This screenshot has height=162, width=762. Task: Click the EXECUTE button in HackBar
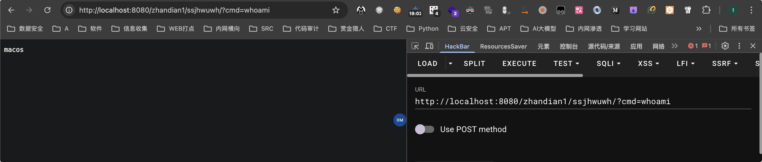point(519,63)
